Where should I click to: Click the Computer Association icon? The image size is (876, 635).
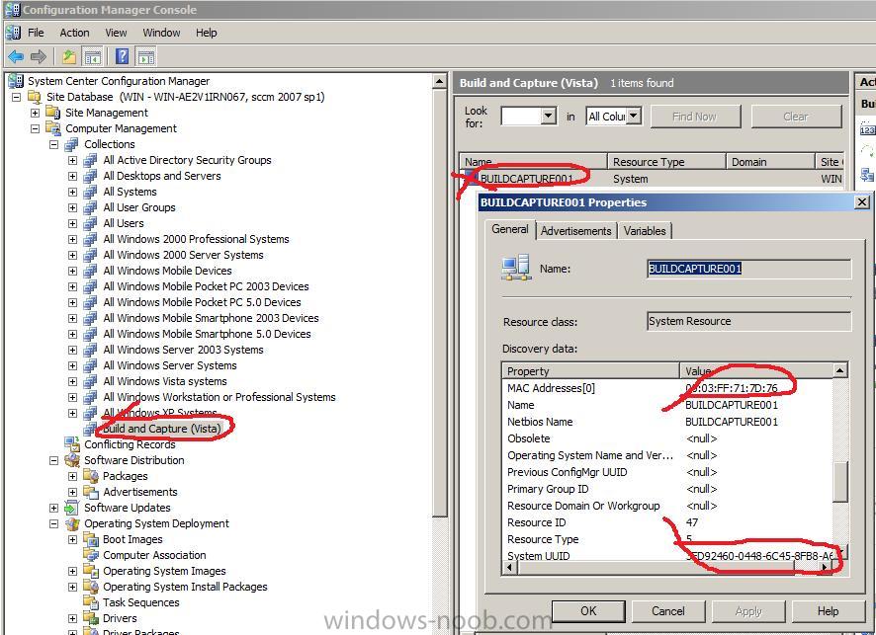point(91,555)
